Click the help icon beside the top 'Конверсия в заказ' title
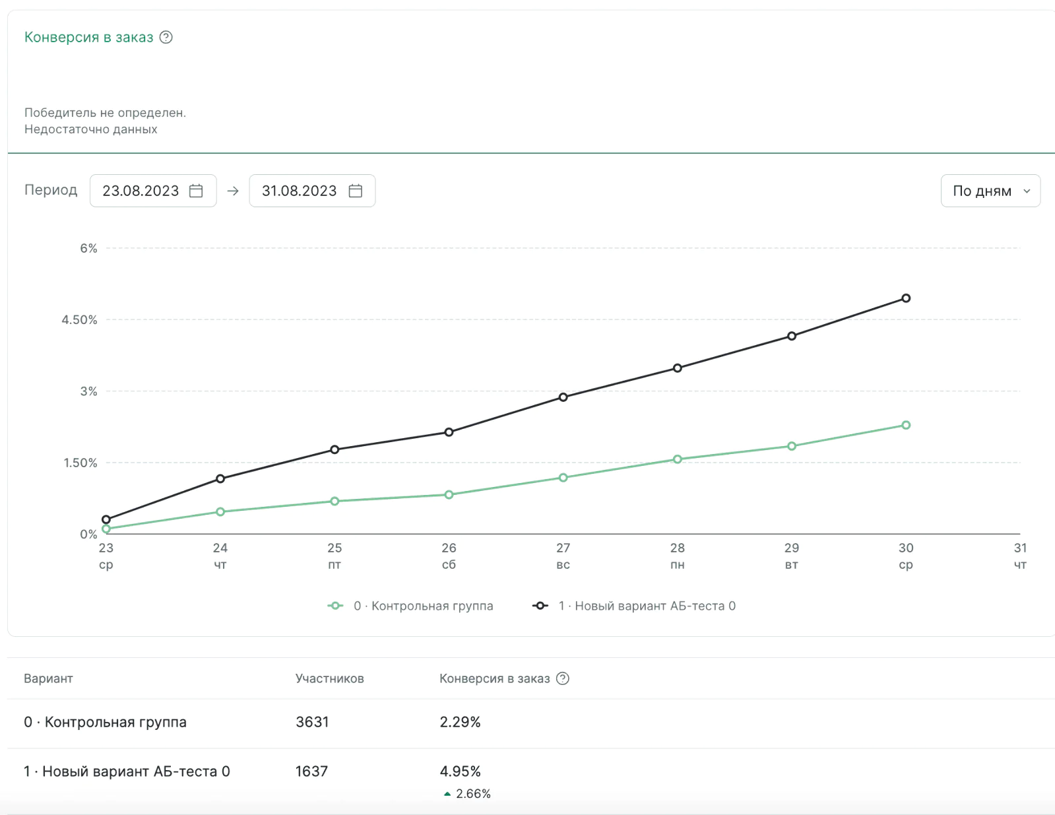 [x=166, y=38]
